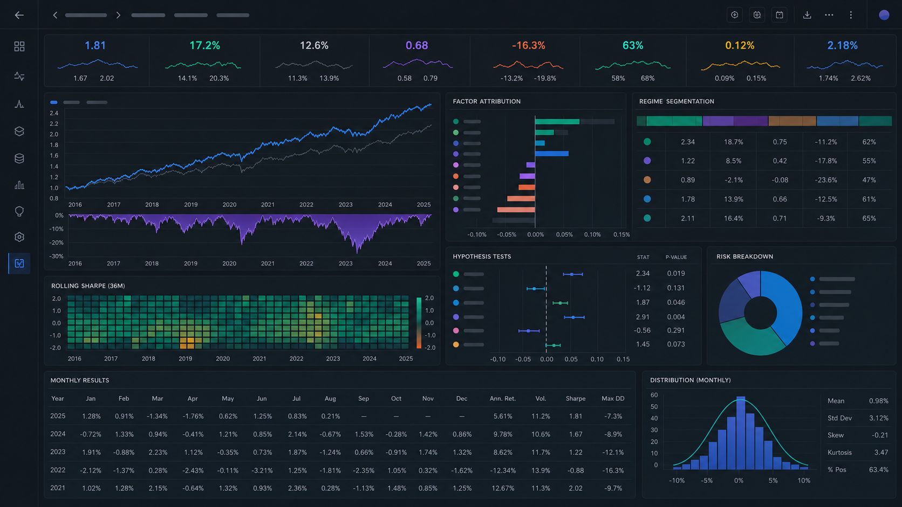This screenshot has width=902, height=507.
Task: Click the left chevron in the breadcrumb
Action: 55,15
